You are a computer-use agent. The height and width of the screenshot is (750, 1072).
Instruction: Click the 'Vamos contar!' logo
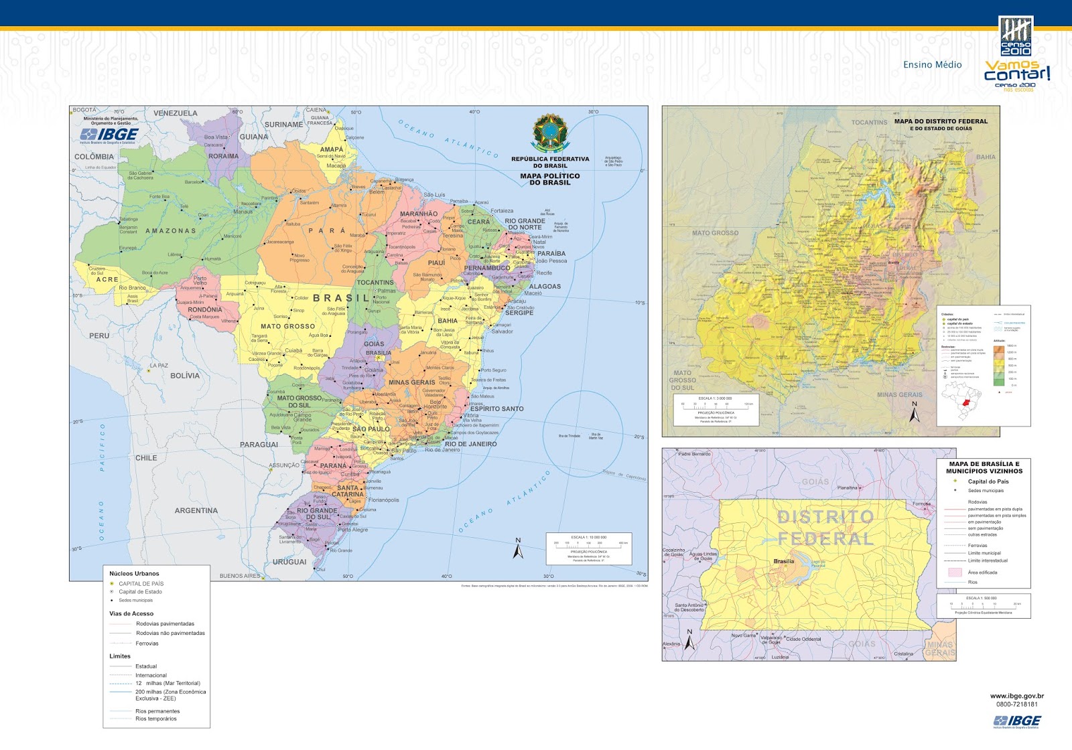[x=1017, y=76]
